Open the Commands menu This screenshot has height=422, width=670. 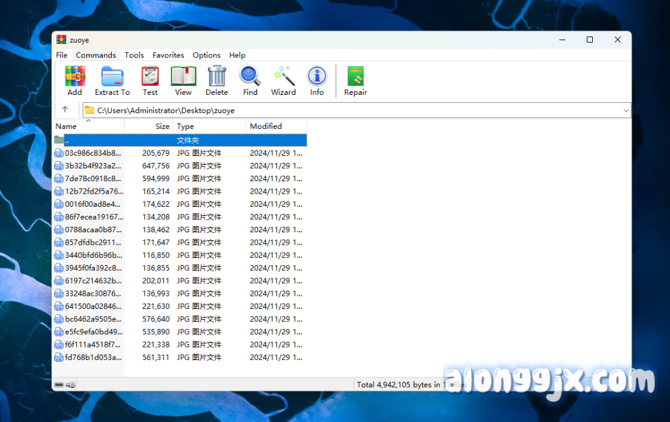click(x=96, y=55)
